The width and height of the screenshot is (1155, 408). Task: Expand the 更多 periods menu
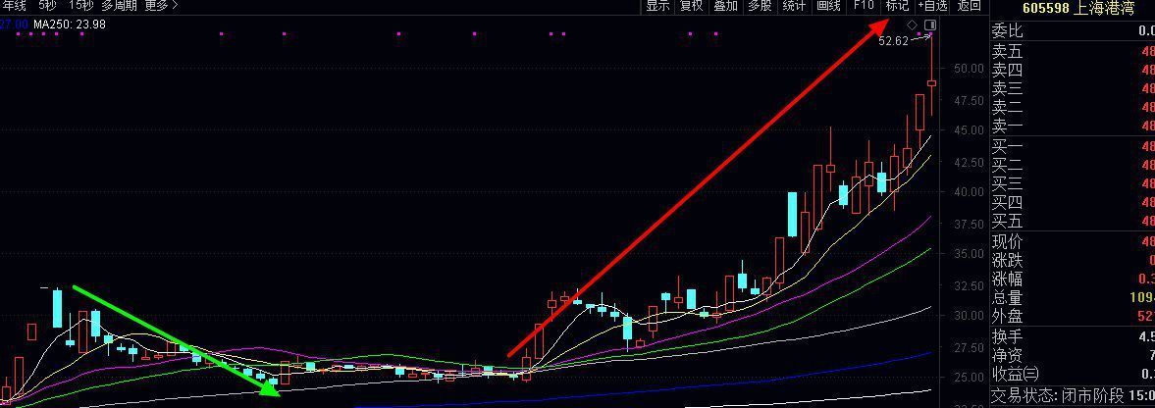[161, 6]
